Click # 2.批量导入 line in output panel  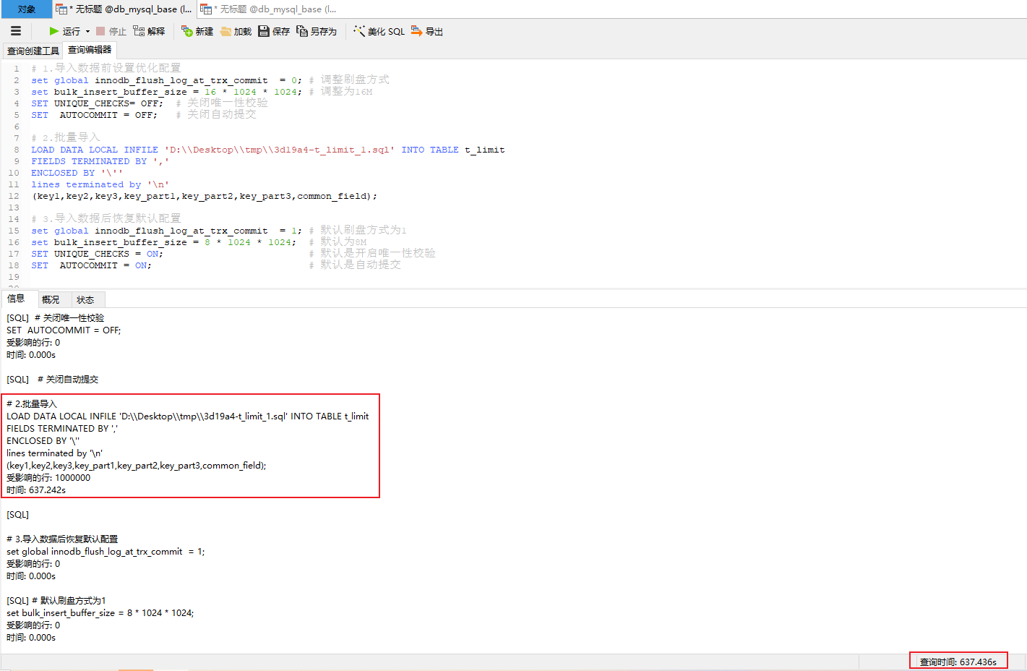(x=31, y=403)
